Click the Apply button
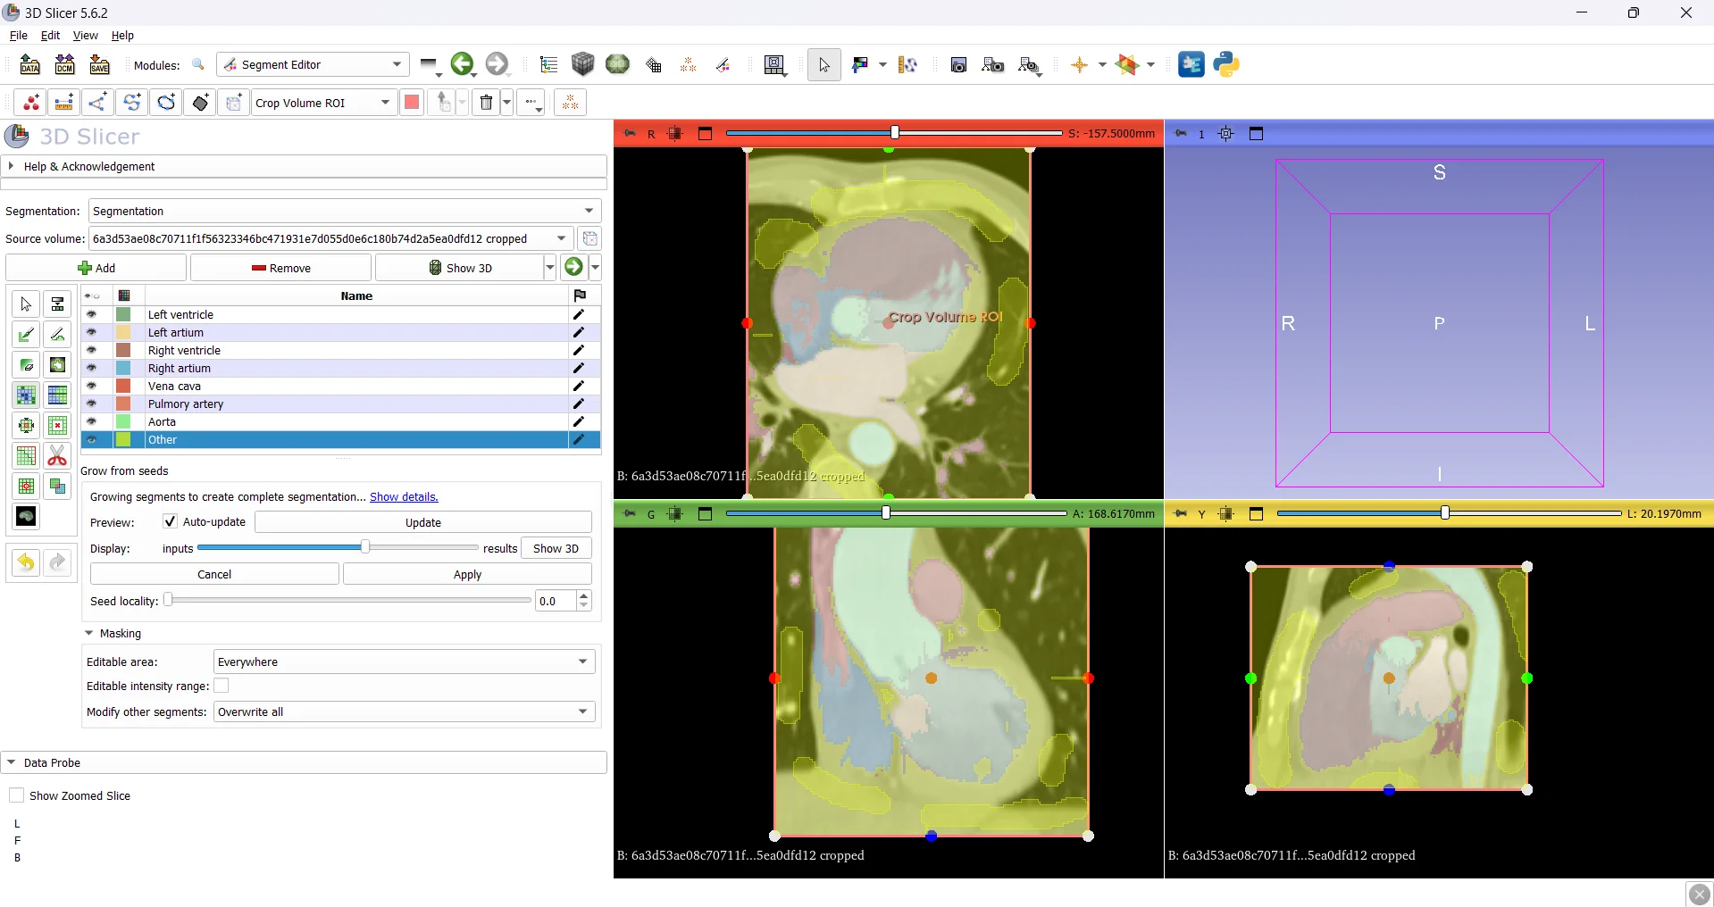1714x907 pixels. [467, 574]
